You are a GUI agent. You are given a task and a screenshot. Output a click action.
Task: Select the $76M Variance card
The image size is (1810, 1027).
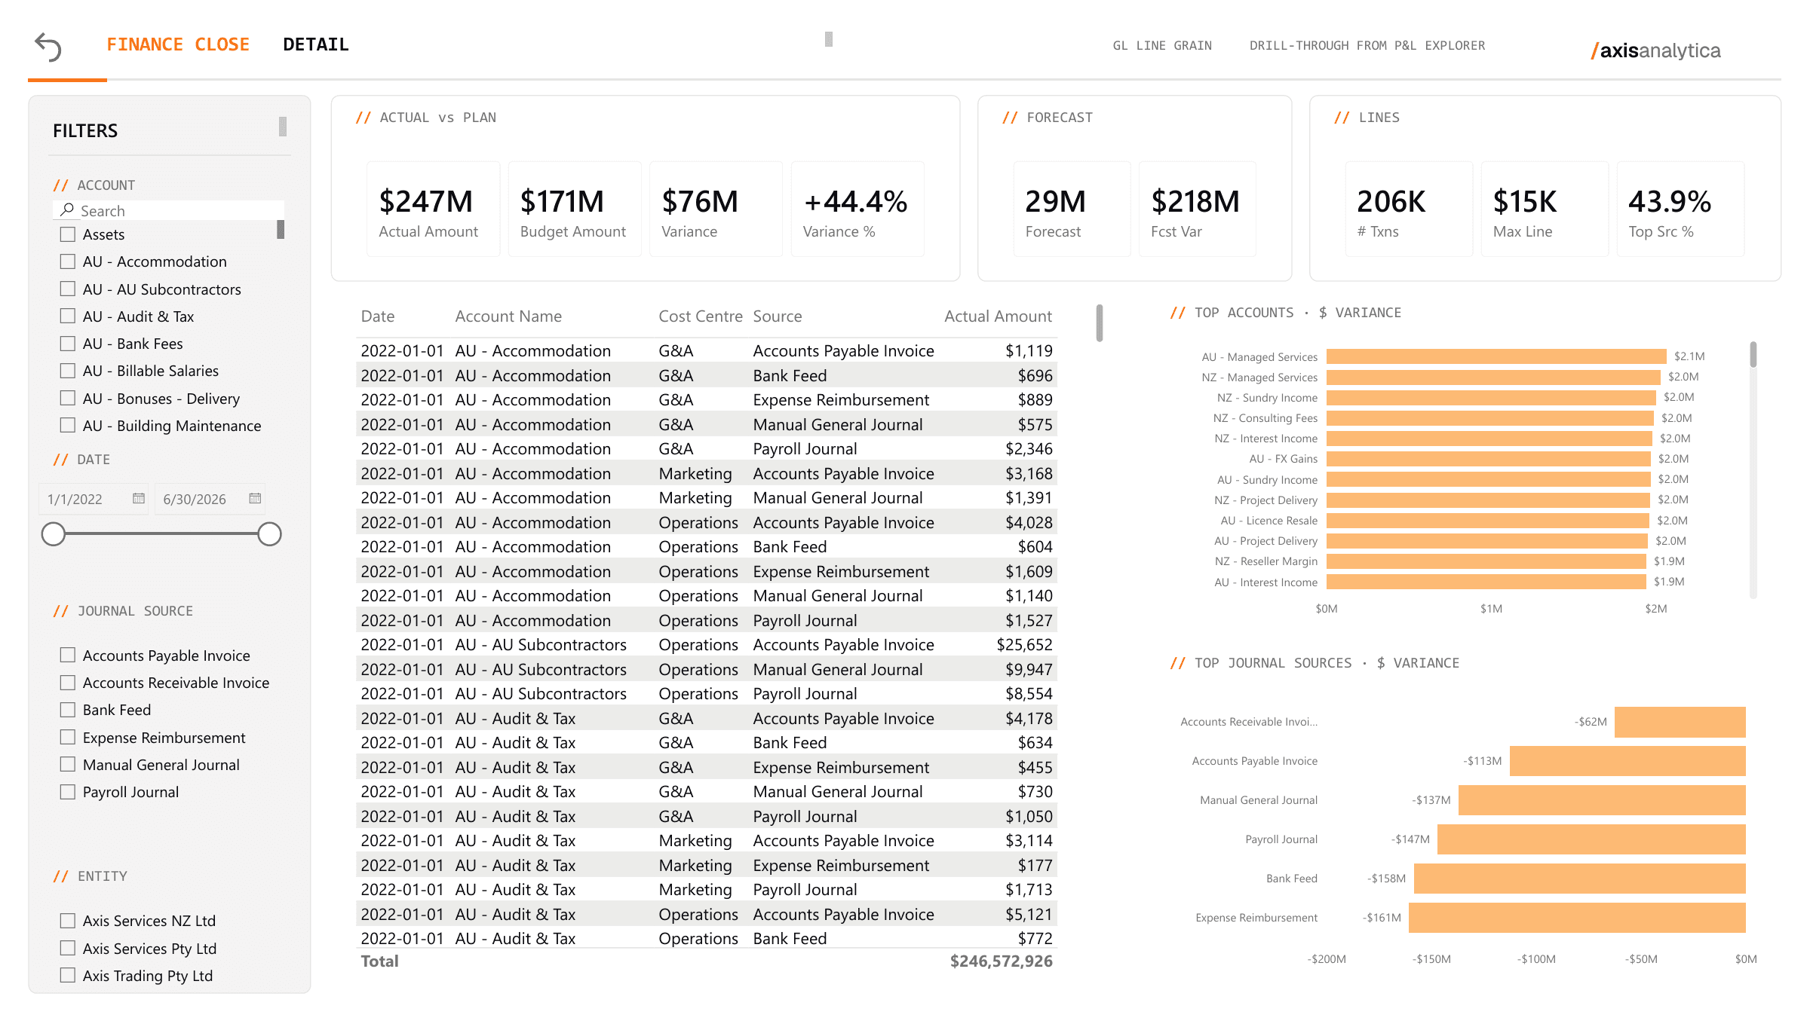(716, 209)
